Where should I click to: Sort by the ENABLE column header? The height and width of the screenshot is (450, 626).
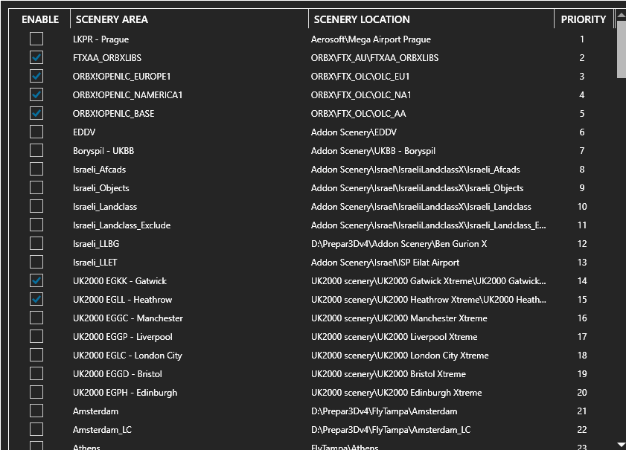pos(40,19)
